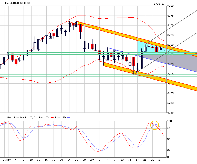Click the stochastic 100 level label
The width and height of the screenshot is (197, 164).
pyautogui.click(x=170, y=121)
